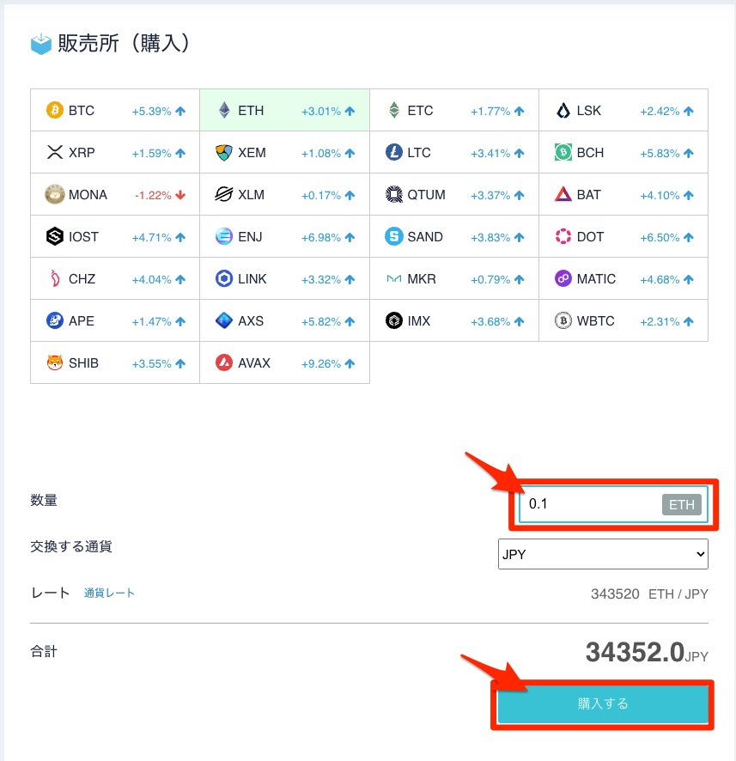This screenshot has width=736, height=761.
Task: Select the ENJ coin icon
Action: [x=223, y=236]
